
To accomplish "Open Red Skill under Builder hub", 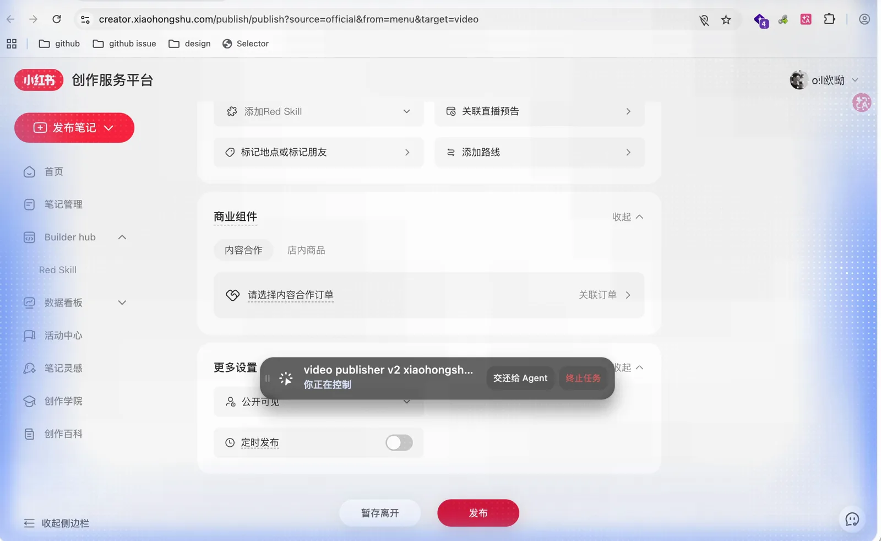I will coord(58,270).
